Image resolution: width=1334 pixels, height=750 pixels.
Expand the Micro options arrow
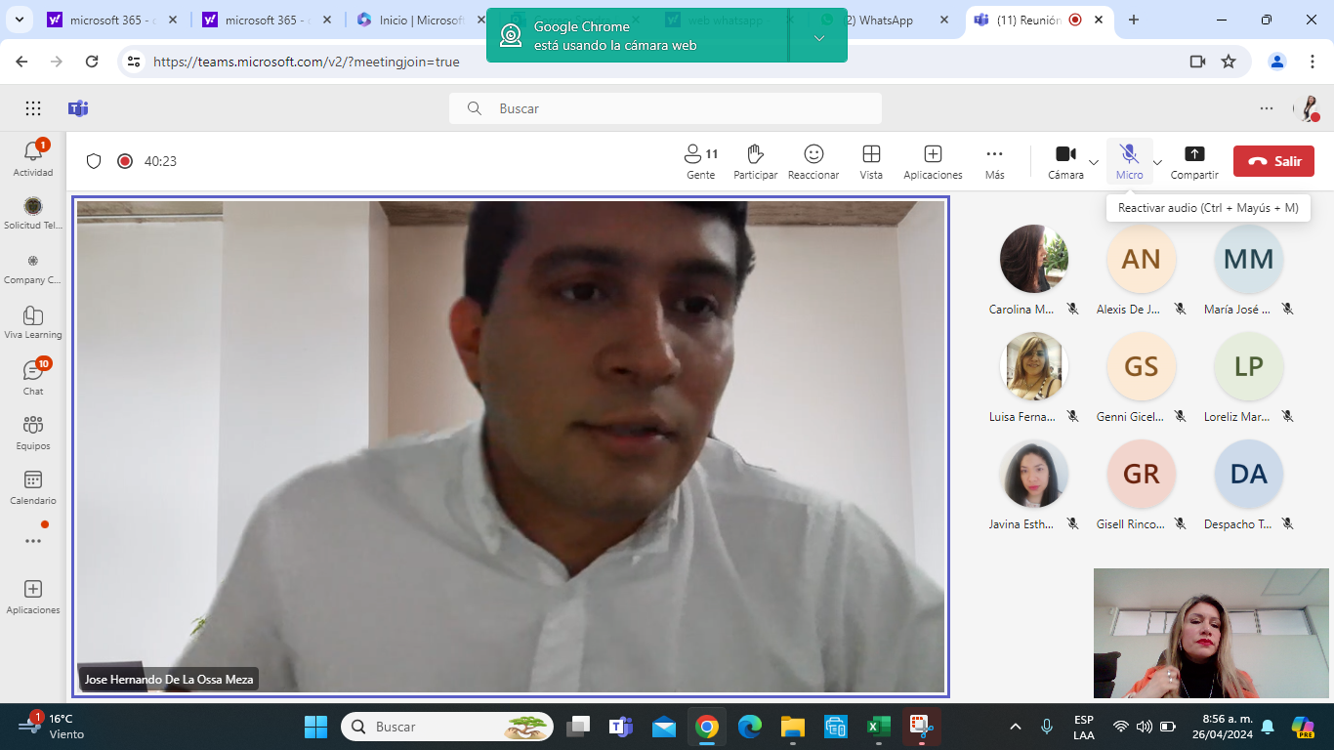[x=1157, y=162]
